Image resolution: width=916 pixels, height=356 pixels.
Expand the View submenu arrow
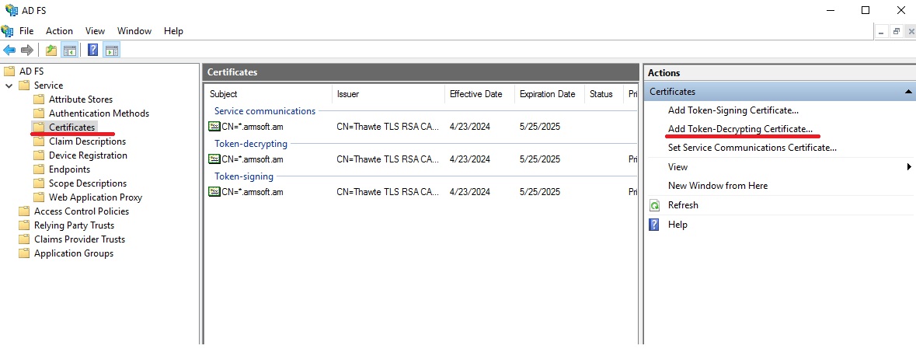pos(908,167)
